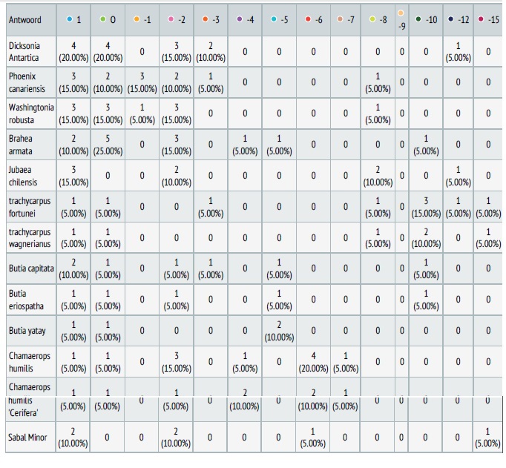506x468 pixels.
Task: Click the dark green dot for column -10
Action: [x=420, y=19]
